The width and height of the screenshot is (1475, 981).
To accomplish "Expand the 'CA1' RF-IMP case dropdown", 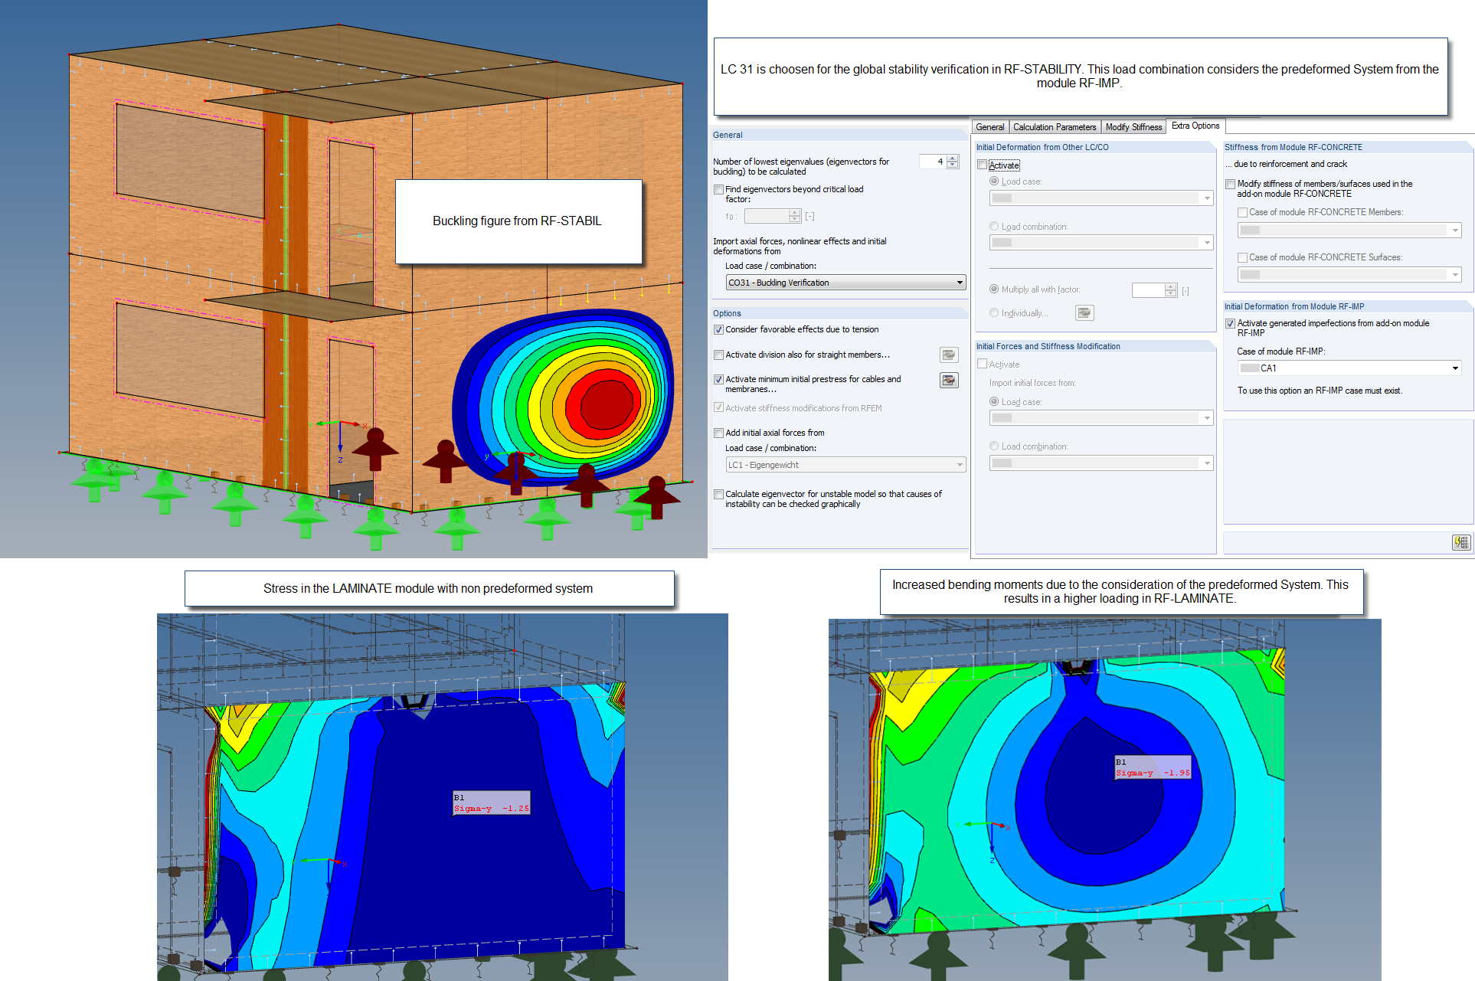I will [x=1454, y=368].
